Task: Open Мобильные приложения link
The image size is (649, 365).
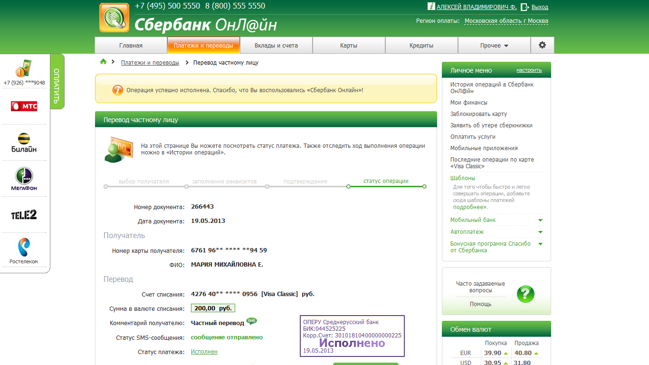Action: point(484,148)
